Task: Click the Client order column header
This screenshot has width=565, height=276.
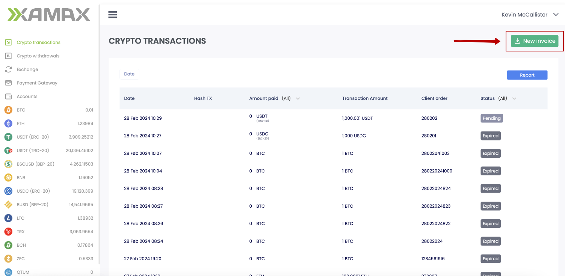Action: pos(434,98)
